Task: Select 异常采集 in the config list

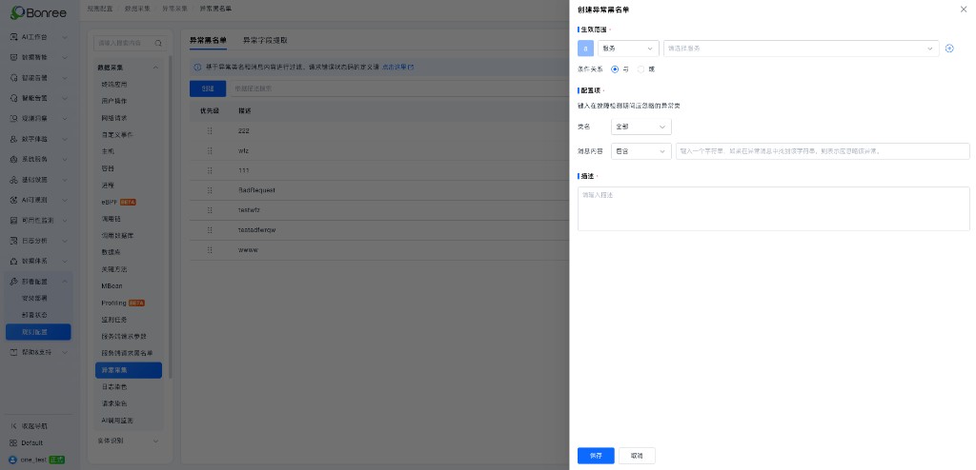Action: click(x=129, y=370)
